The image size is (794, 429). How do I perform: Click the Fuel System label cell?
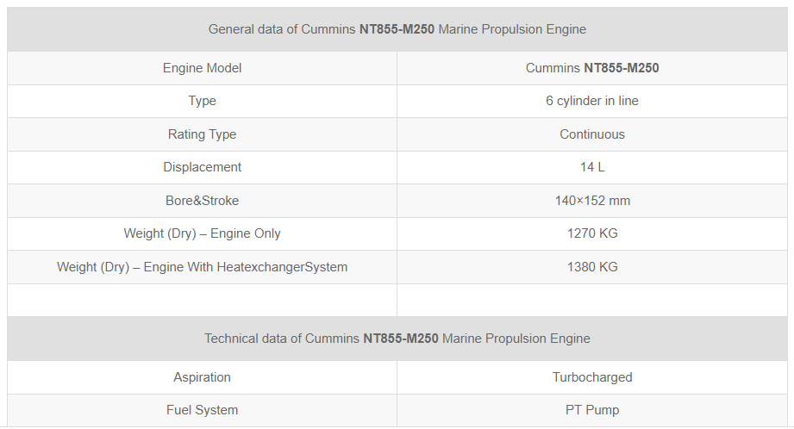tap(202, 410)
